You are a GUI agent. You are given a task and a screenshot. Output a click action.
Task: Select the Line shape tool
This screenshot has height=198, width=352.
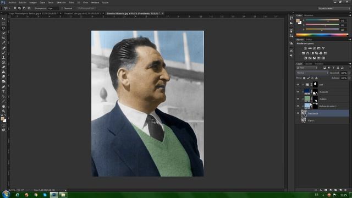pos(3,101)
